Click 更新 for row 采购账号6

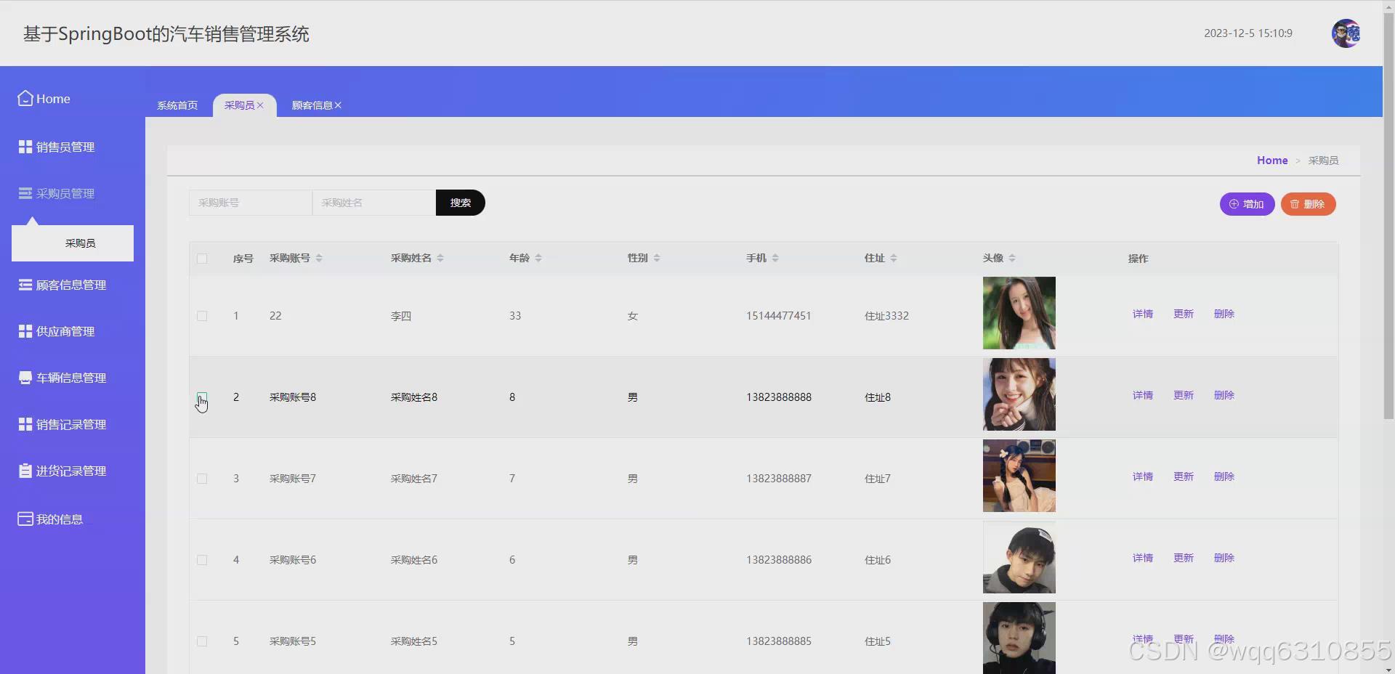click(1184, 558)
